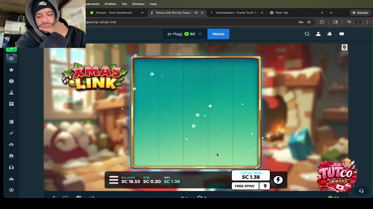Click the TUTCO Live on Kick badge
The image size is (373, 209).
pos(337,176)
